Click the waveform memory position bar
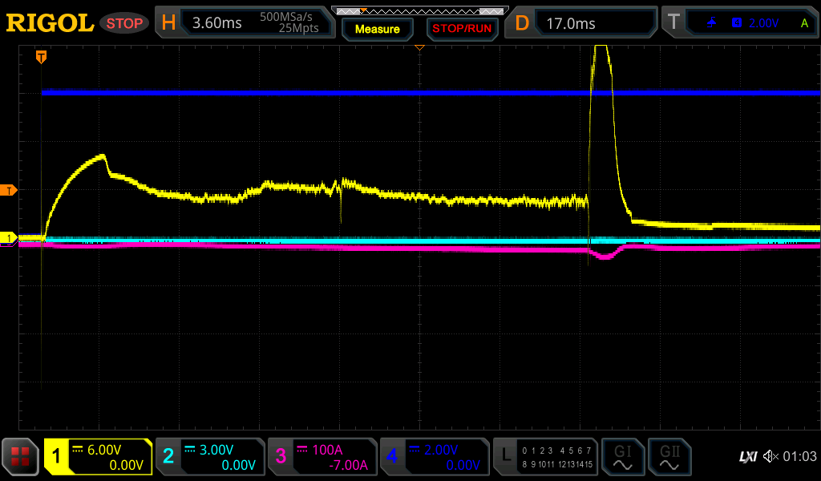The image size is (821, 481). point(419,10)
